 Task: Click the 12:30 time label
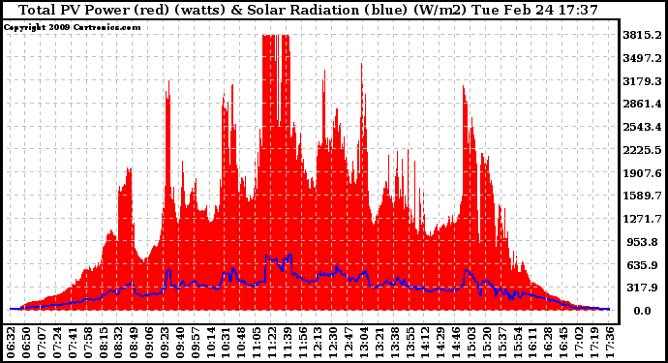pyautogui.click(x=333, y=342)
